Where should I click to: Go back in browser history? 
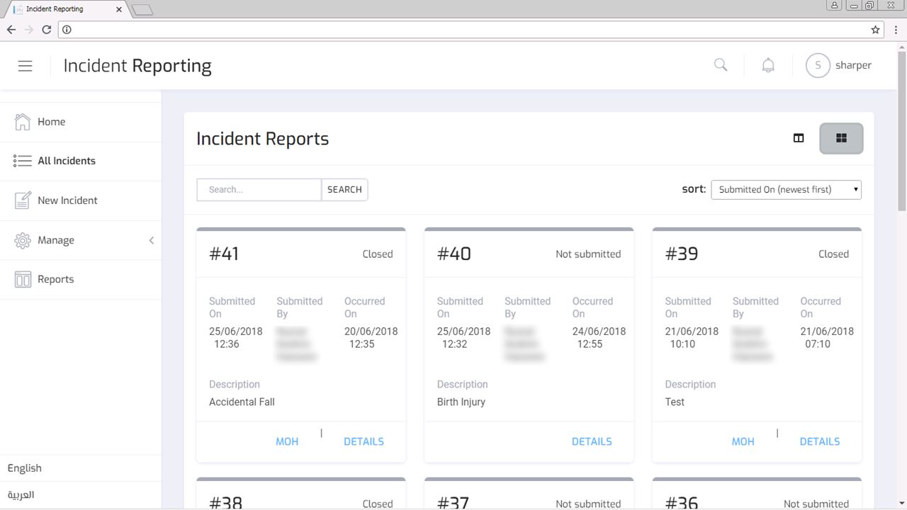11,30
